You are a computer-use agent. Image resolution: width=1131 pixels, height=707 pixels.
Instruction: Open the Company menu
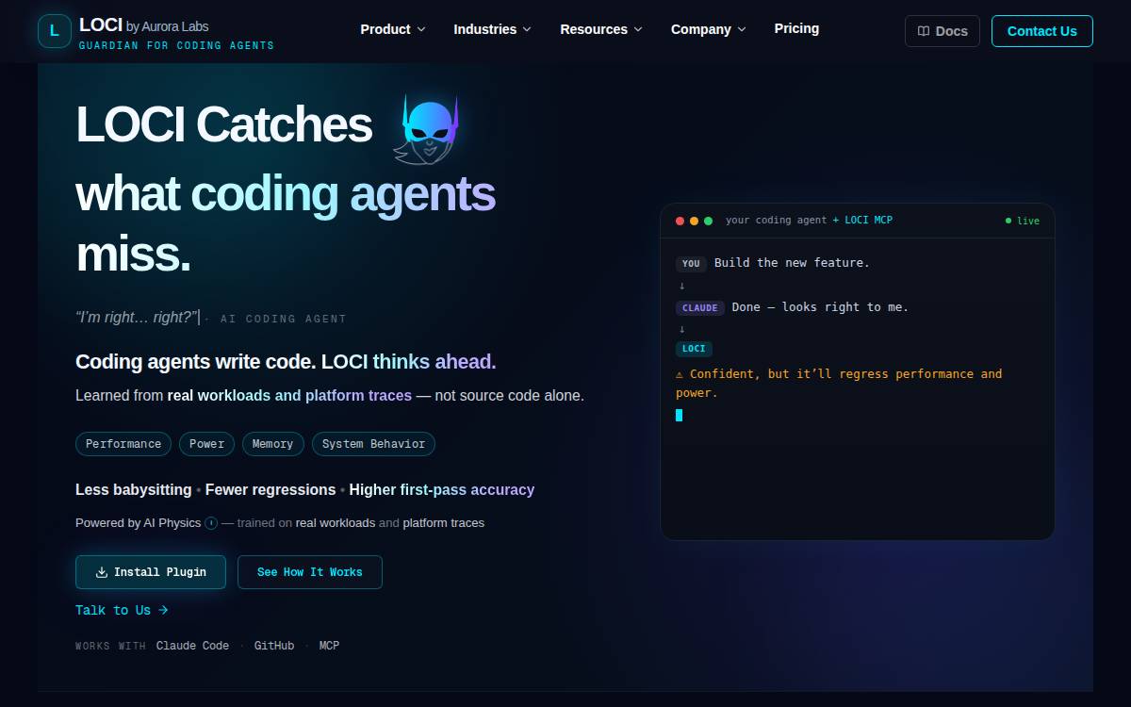point(709,29)
